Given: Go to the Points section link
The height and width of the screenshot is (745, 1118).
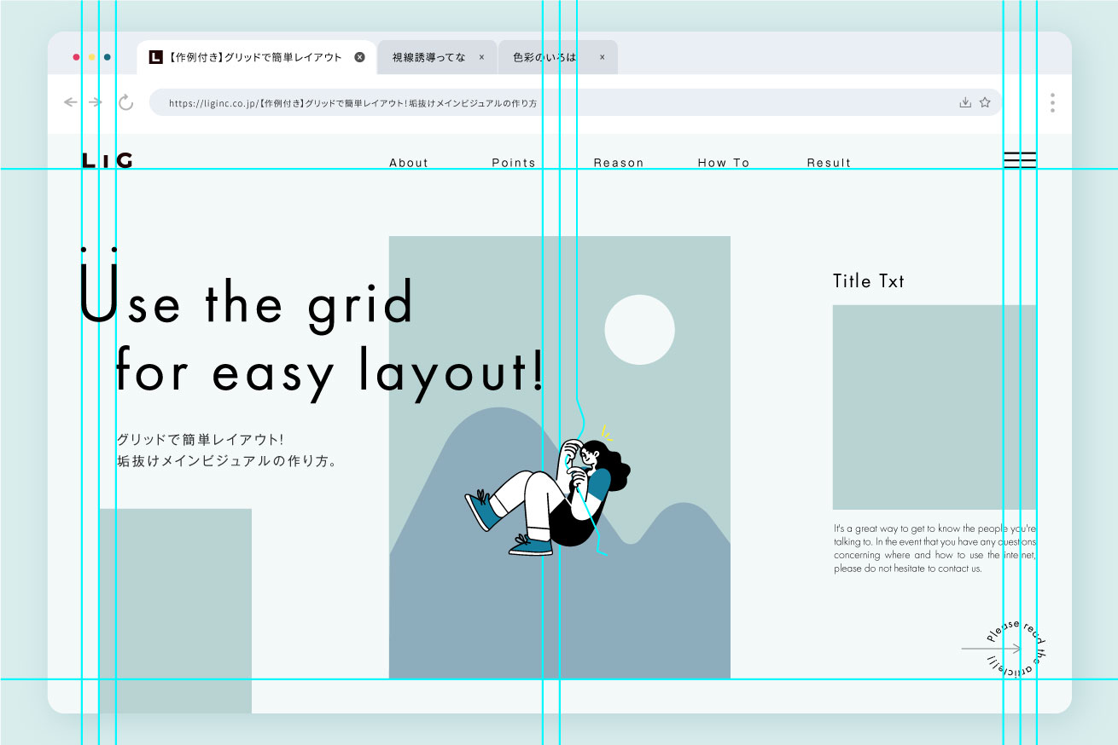Looking at the screenshot, I should point(514,163).
